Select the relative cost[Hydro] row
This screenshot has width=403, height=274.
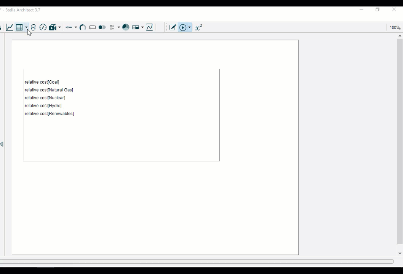click(43, 106)
